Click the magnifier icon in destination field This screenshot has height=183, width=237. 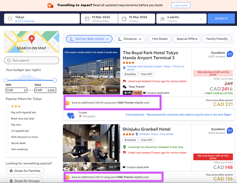tap(10, 19)
